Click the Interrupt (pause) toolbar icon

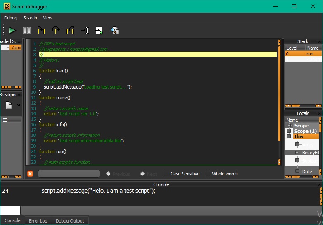(27, 30)
